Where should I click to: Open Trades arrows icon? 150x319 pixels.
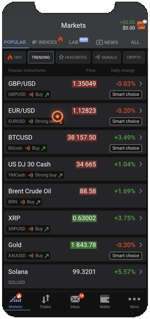(x=45, y=299)
